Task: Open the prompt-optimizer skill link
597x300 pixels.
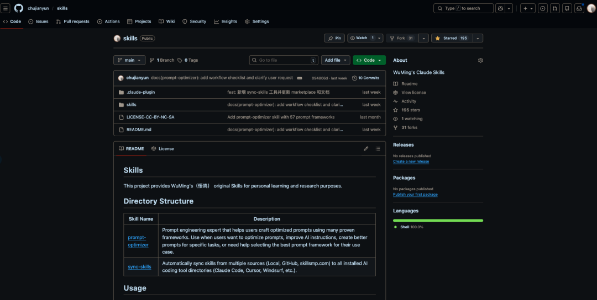Action: point(138,241)
